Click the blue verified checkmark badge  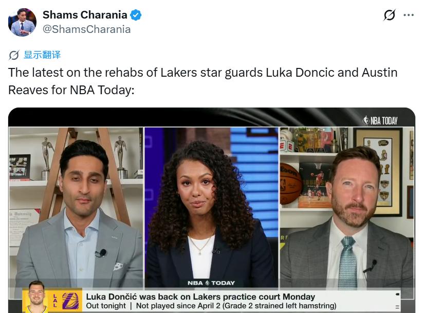pos(136,15)
